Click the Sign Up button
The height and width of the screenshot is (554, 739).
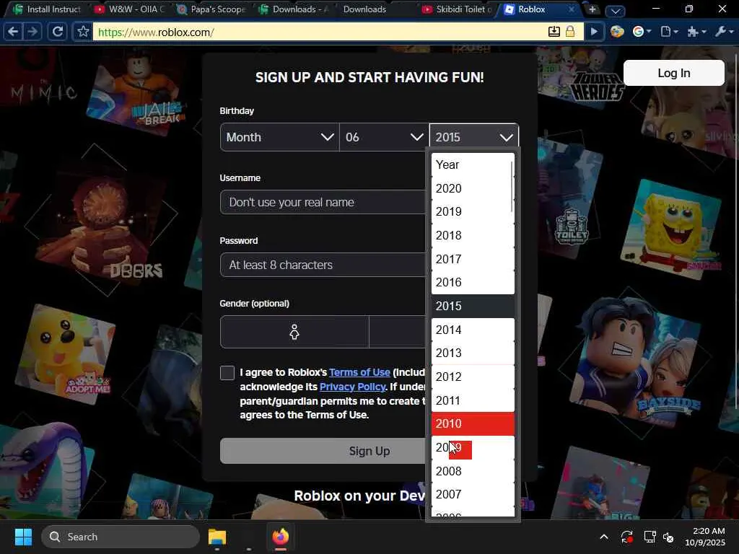tap(323, 451)
